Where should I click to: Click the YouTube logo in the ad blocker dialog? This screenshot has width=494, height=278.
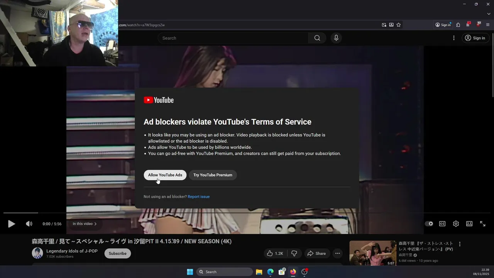pyautogui.click(x=159, y=100)
